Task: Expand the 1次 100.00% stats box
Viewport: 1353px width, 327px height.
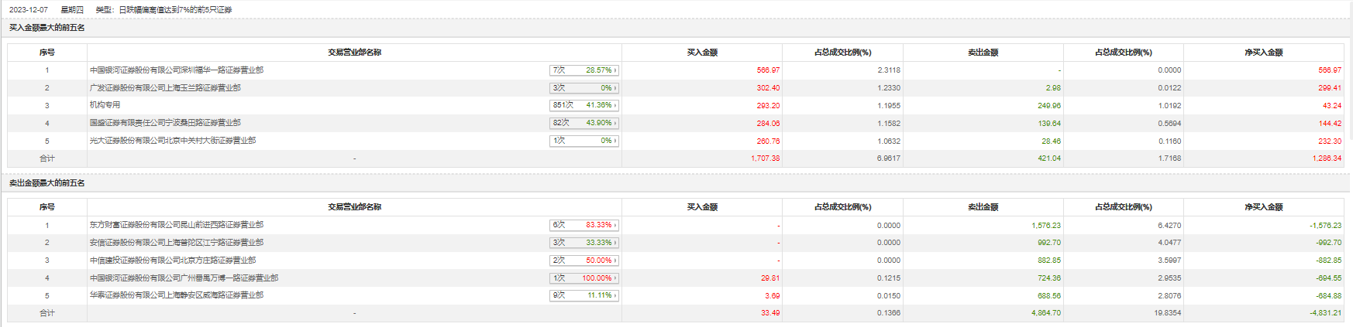Action: click(584, 278)
